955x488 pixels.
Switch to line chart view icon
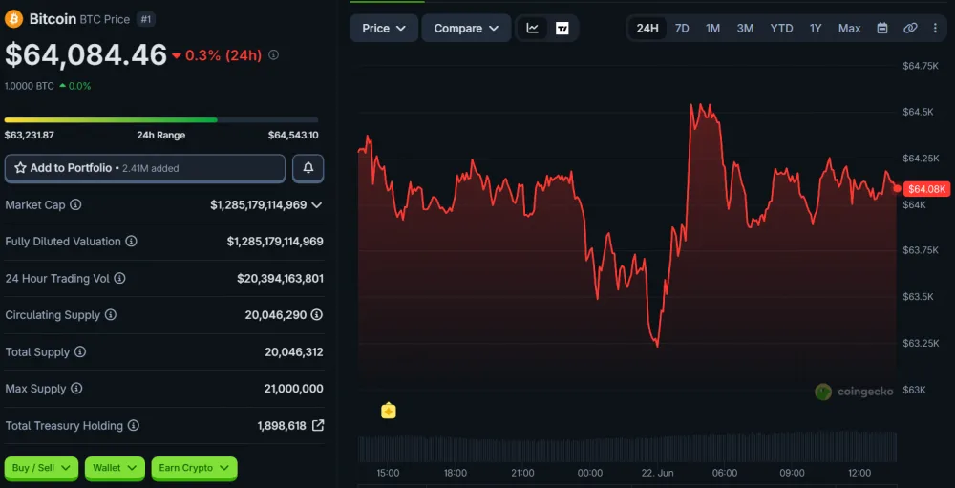[532, 28]
